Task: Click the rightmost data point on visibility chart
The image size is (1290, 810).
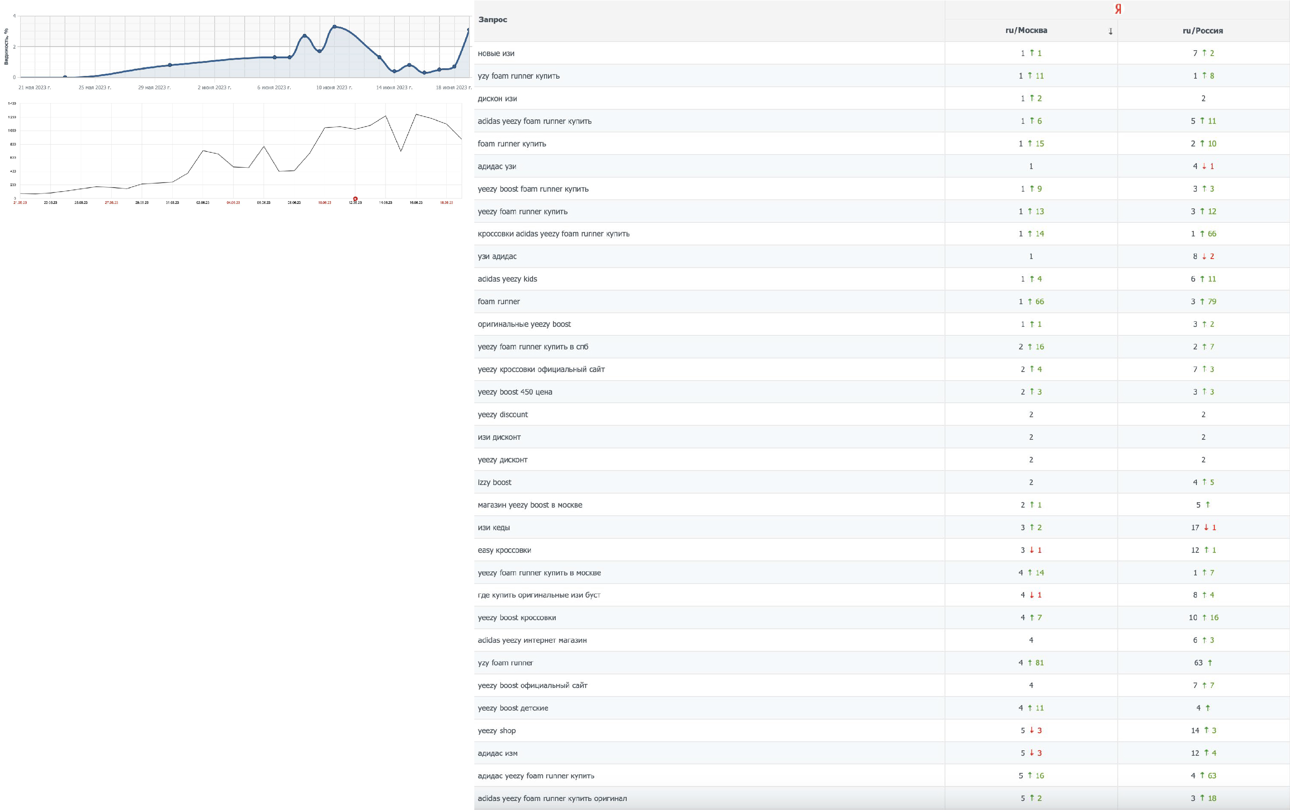Action: pyautogui.click(x=468, y=30)
